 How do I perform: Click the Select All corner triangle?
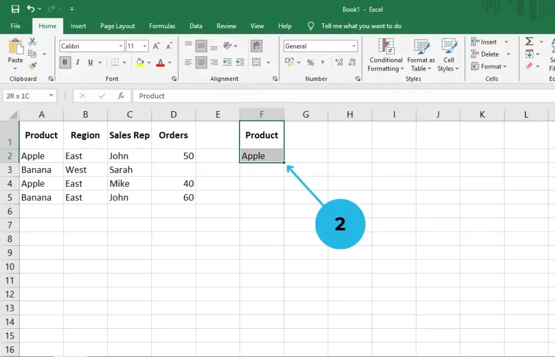tap(13, 115)
